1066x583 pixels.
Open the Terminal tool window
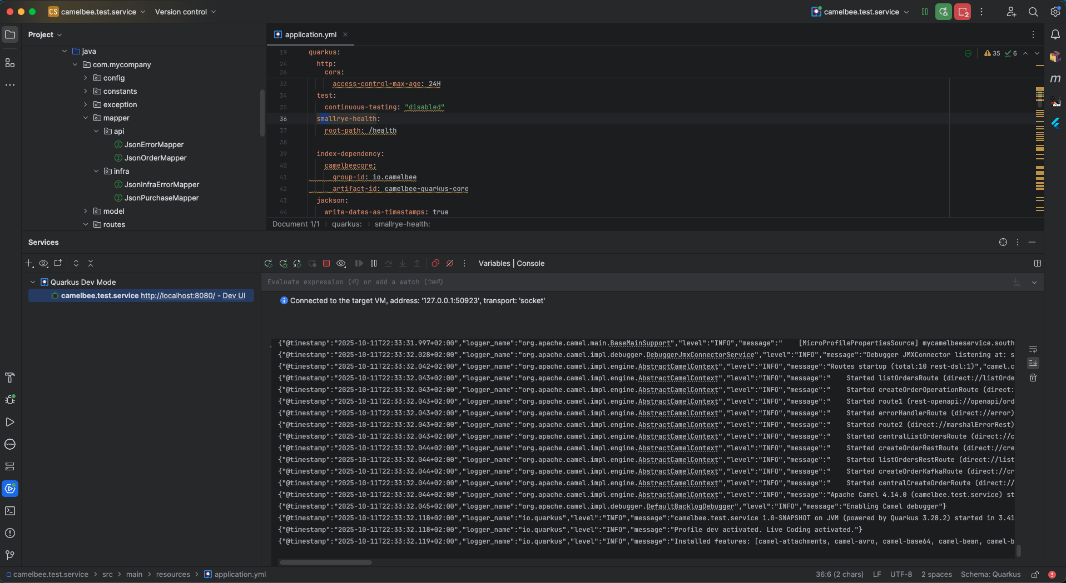click(10, 511)
